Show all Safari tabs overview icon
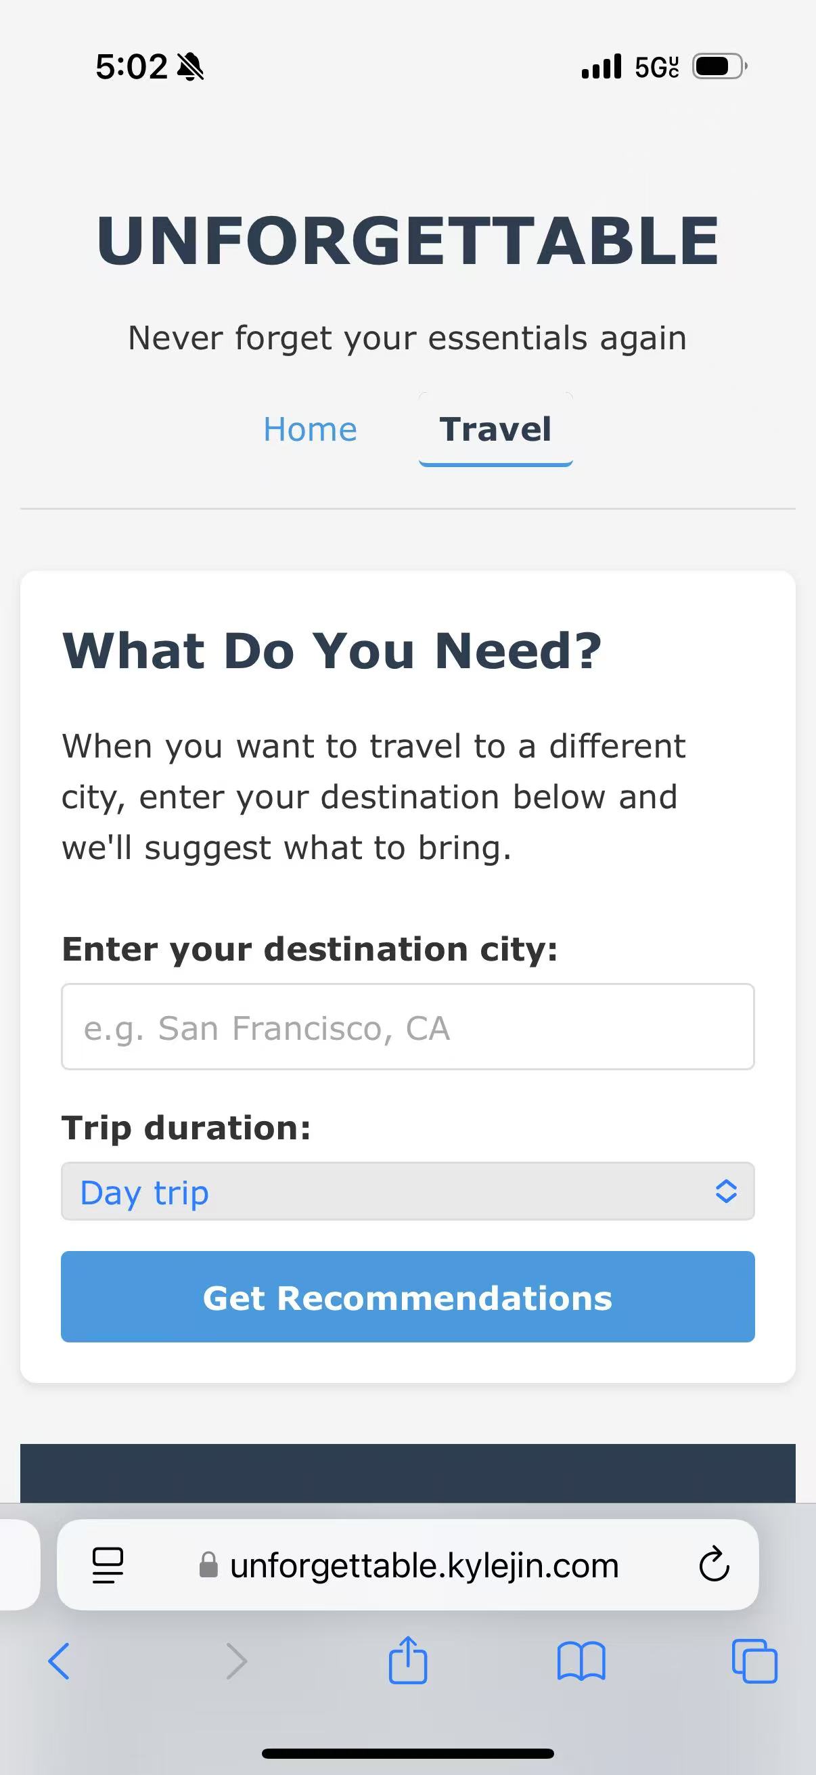Viewport: 816px width, 1775px height. 754,1661
